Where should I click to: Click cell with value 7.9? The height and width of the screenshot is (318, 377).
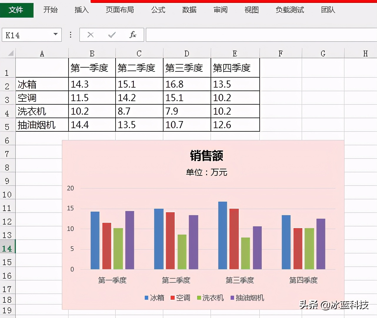click(187, 111)
